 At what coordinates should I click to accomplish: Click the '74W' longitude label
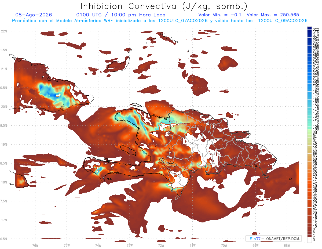(98, 245)
